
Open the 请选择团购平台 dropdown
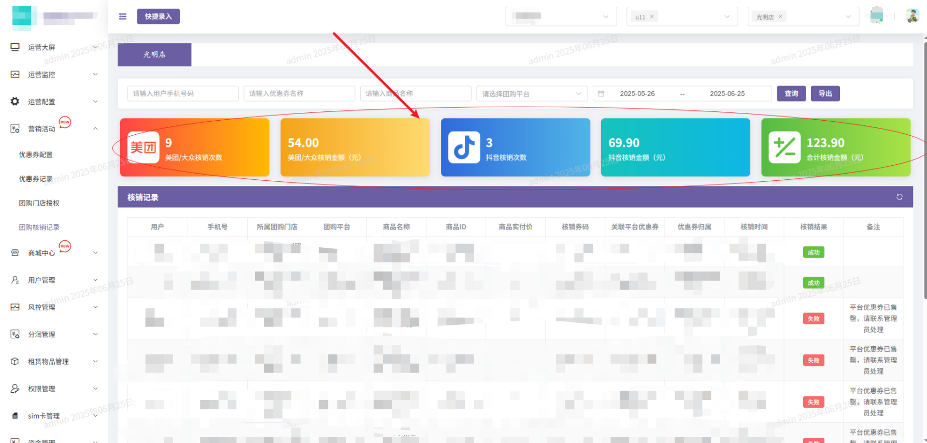[532, 94]
